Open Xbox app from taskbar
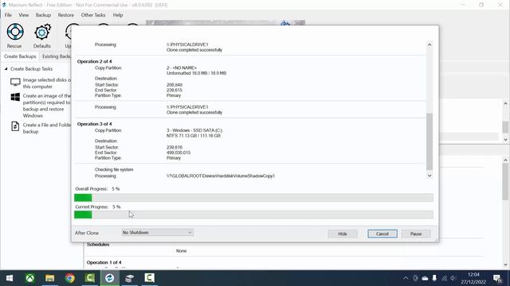Screen dimensions: 510x286 30,278
